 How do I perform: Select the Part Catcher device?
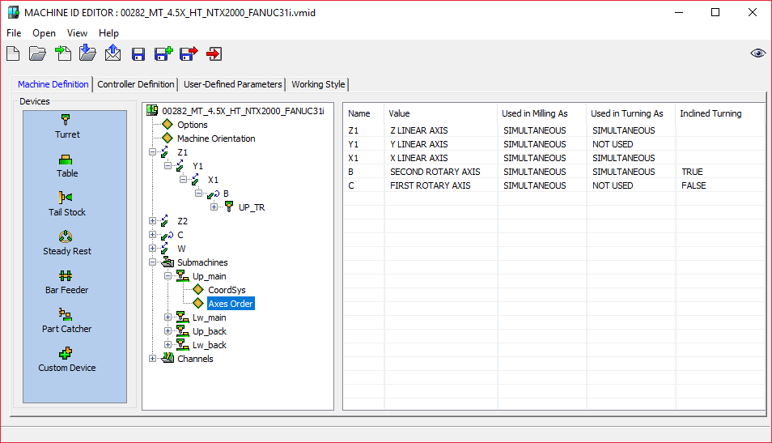coord(67,322)
